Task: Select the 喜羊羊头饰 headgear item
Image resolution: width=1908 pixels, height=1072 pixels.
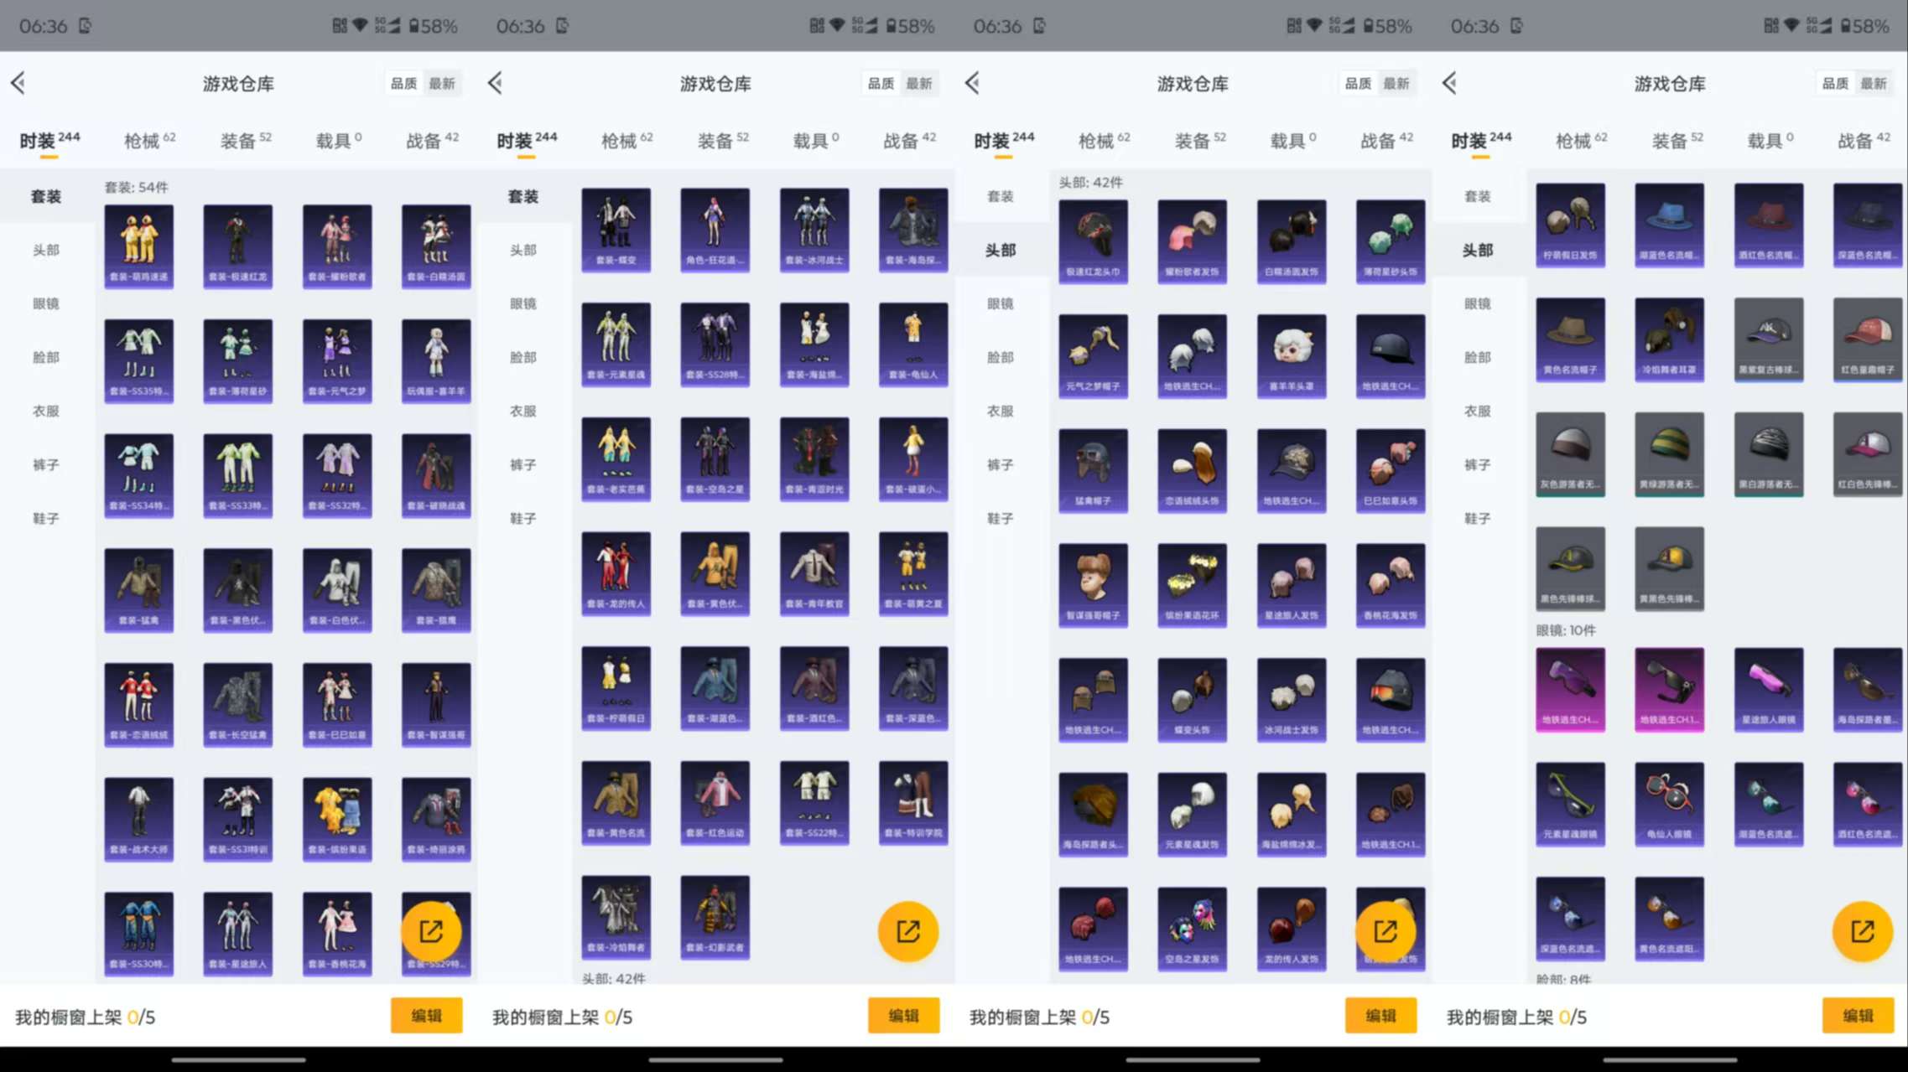Action: pyautogui.click(x=1291, y=356)
